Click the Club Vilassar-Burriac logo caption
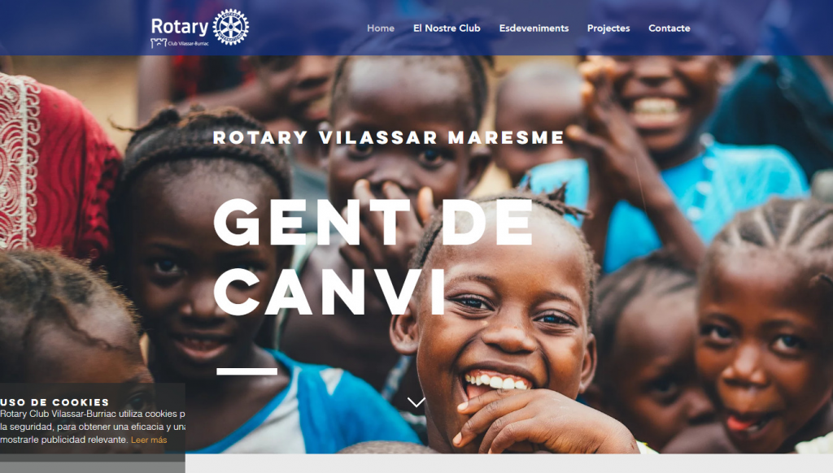The height and width of the screenshot is (473, 833). tap(189, 44)
